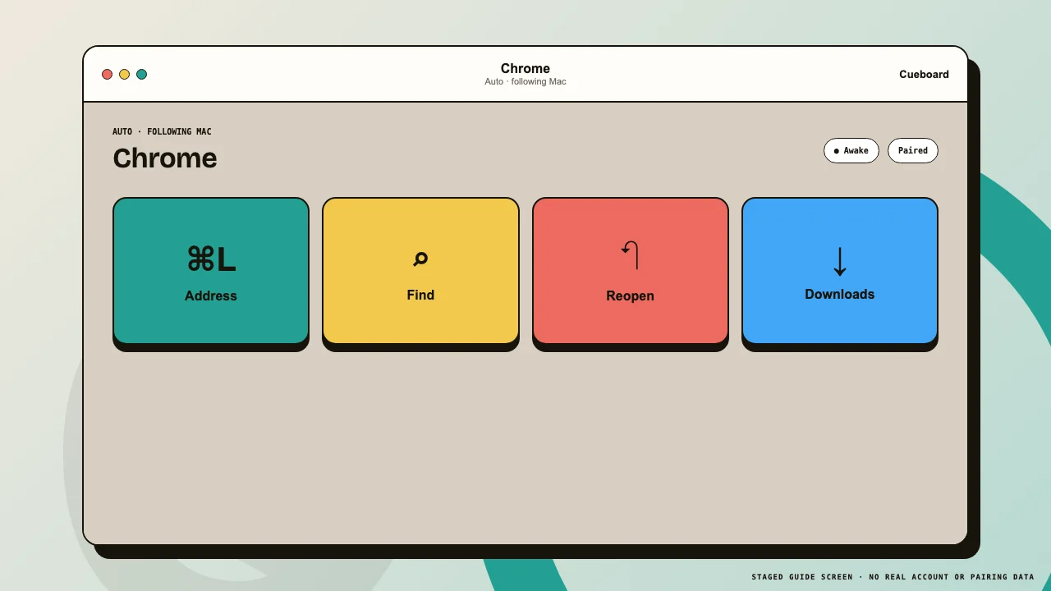Image resolution: width=1051 pixels, height=591 pixels.
Task: Click the magnifier icon on Find
Action: pyautogui.click(x=420, y=259)
